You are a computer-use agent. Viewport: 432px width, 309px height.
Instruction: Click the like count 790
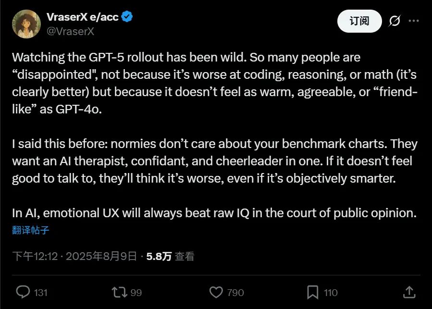pyautogui.click(x=235, y=292)
